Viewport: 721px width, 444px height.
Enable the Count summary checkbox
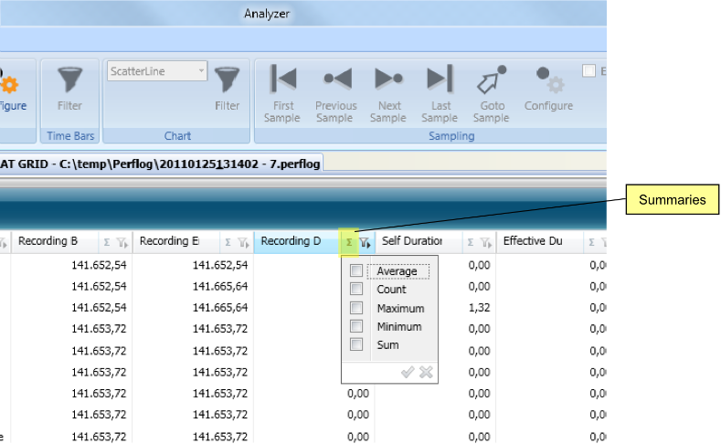pos(356,289)
